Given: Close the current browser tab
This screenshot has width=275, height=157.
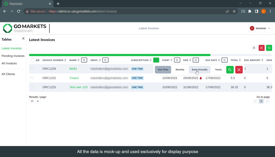Looking at the screenshot, I should pos(50,4).
